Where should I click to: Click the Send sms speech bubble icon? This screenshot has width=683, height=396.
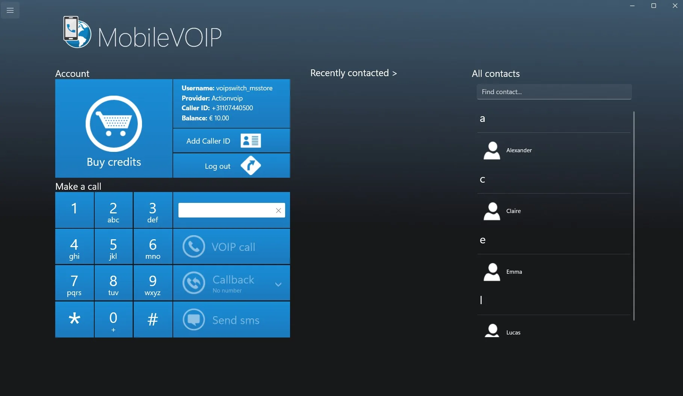pyautogui.click(x=194, y=319)
